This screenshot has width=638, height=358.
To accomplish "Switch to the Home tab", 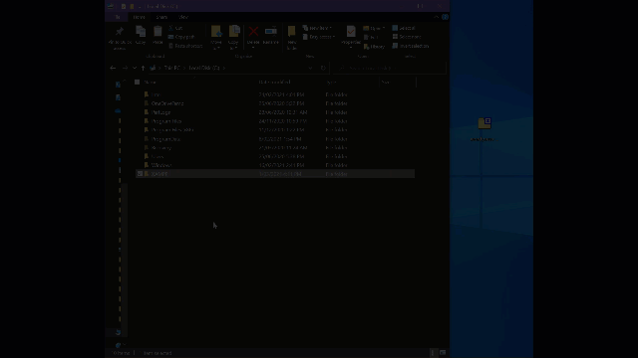I will coord(139,17).
